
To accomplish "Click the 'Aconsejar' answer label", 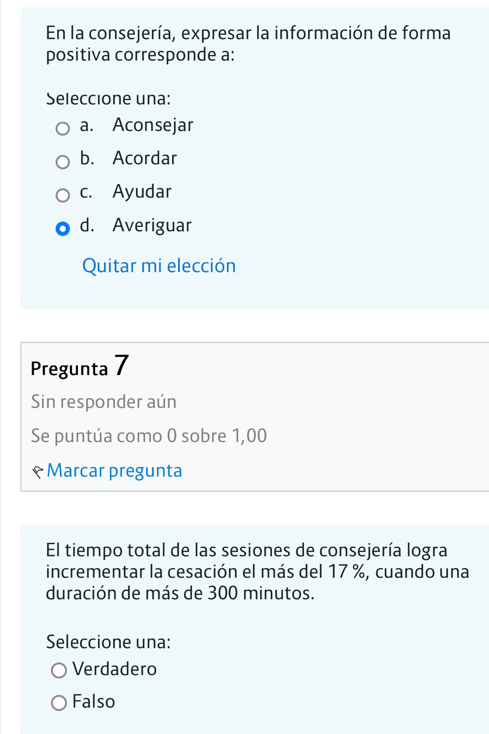I will click(x=153, y=125).
